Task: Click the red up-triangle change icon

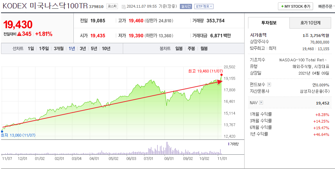Action: (x=19, y=34)
